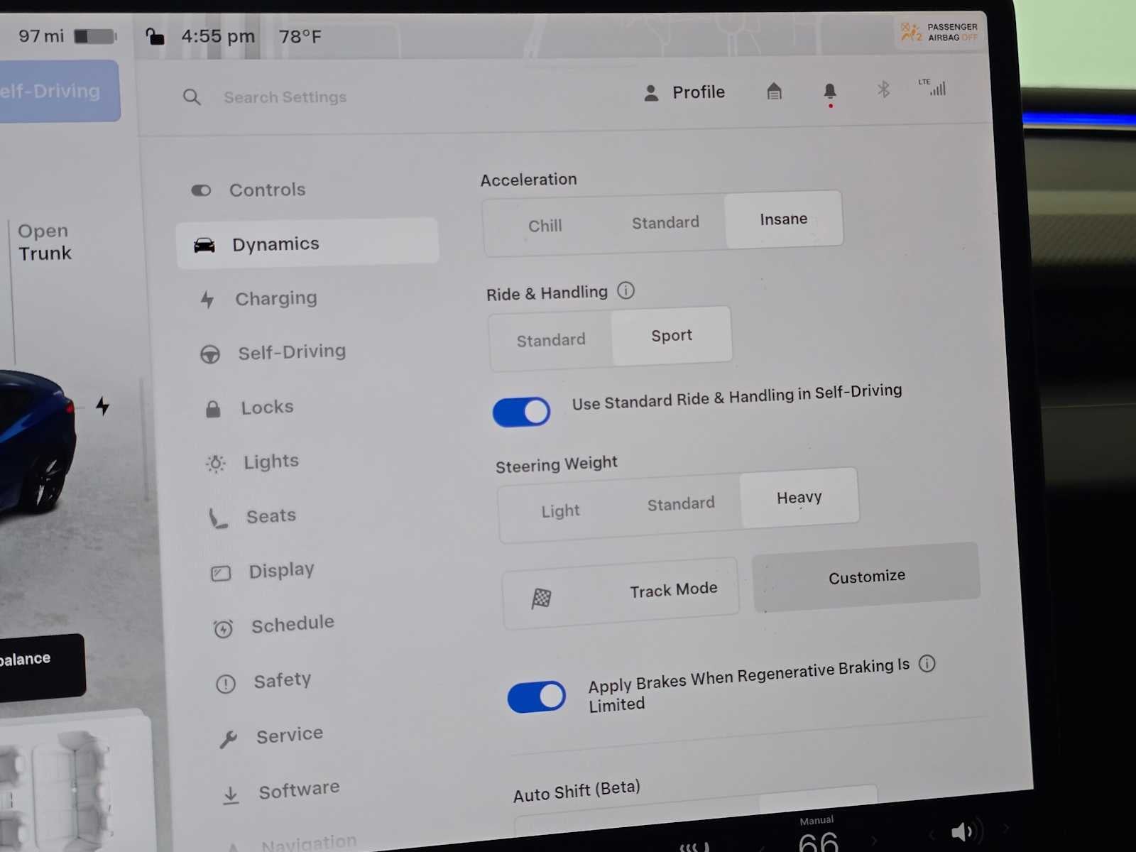Show Ride & Handling info icon
This screenshot has height=852, width=1136.
coord(626,290)
